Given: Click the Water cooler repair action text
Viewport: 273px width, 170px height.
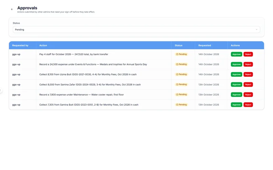Looking at the screenshot, I should [82, 95].
